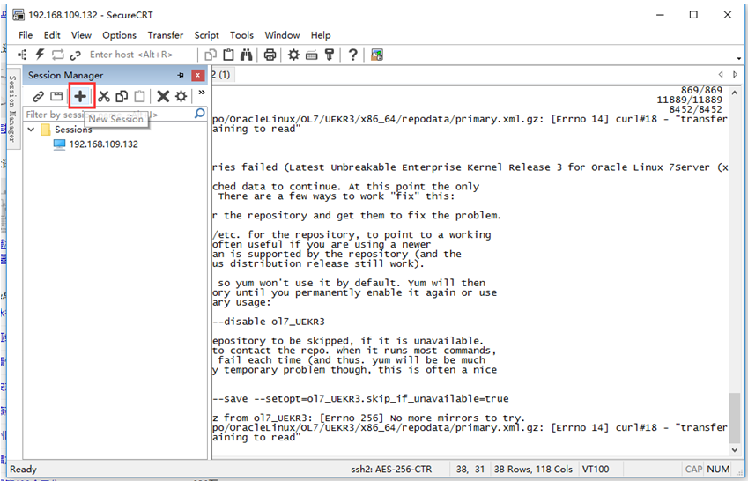
Task: Click the CAP indicator in status bar
Action: [693, 469]
